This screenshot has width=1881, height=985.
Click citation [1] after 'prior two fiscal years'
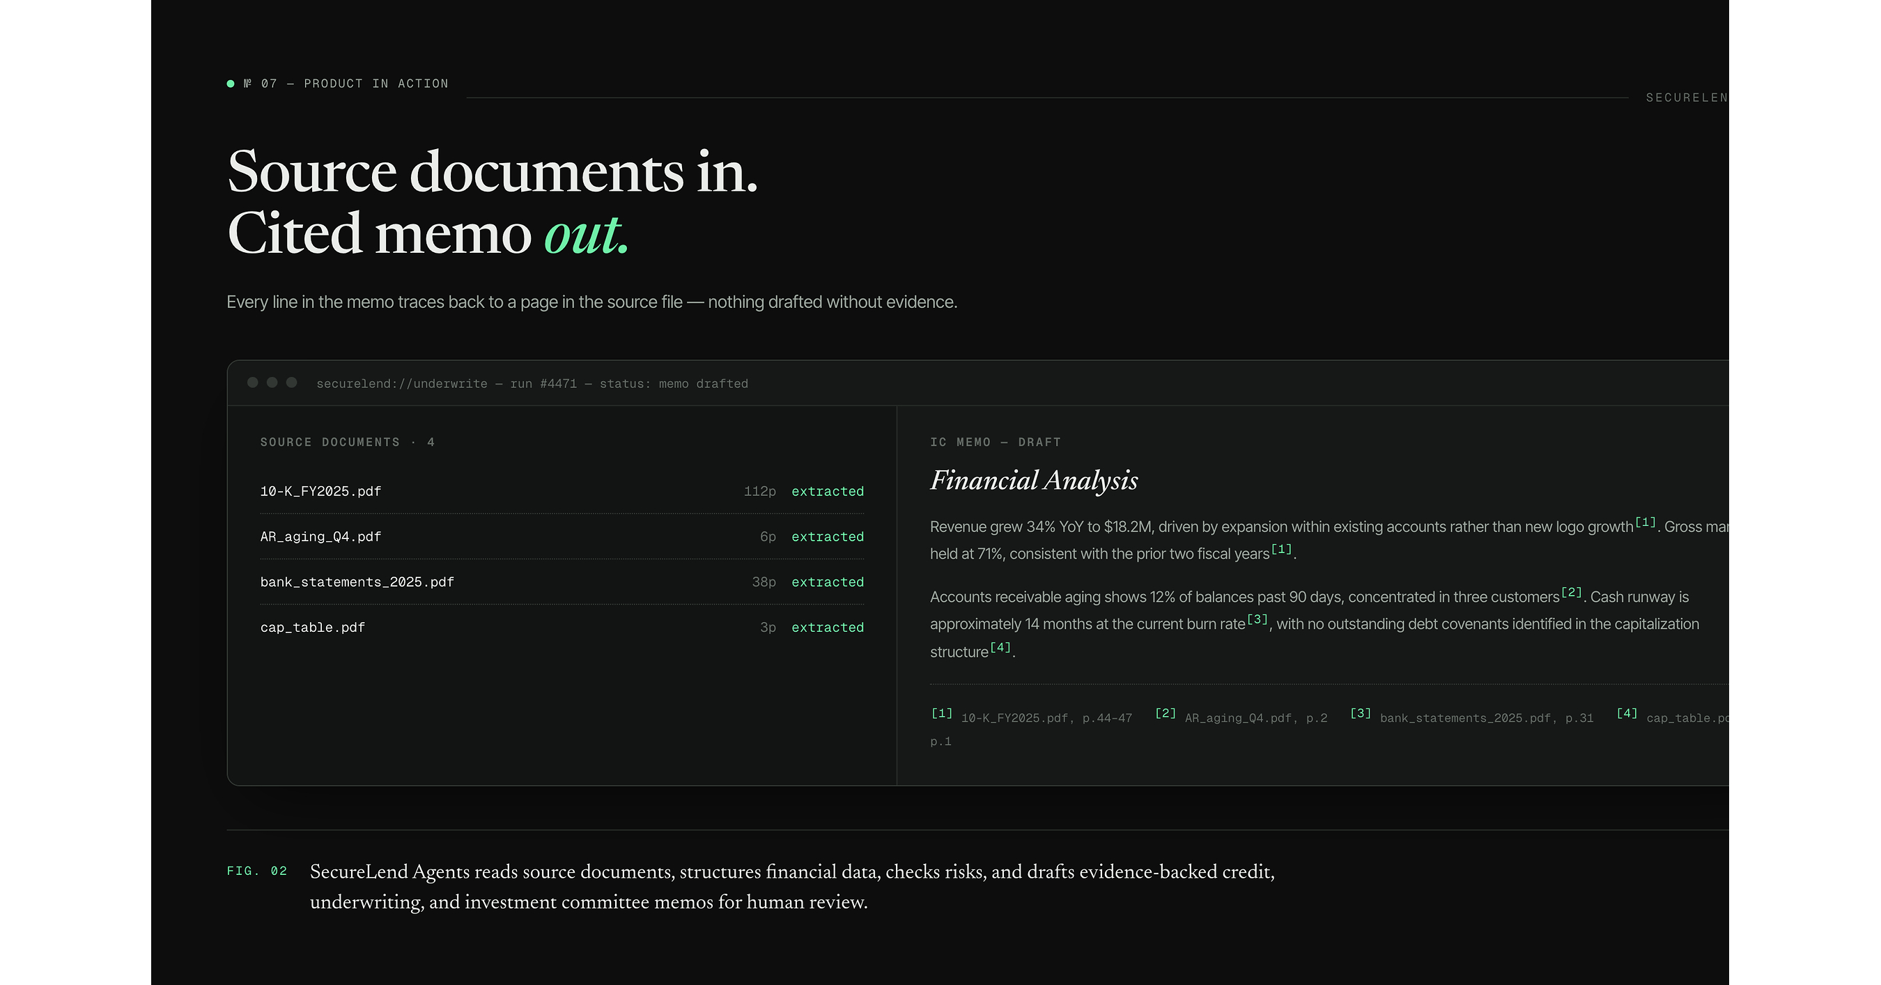[x=1281, y=549]
